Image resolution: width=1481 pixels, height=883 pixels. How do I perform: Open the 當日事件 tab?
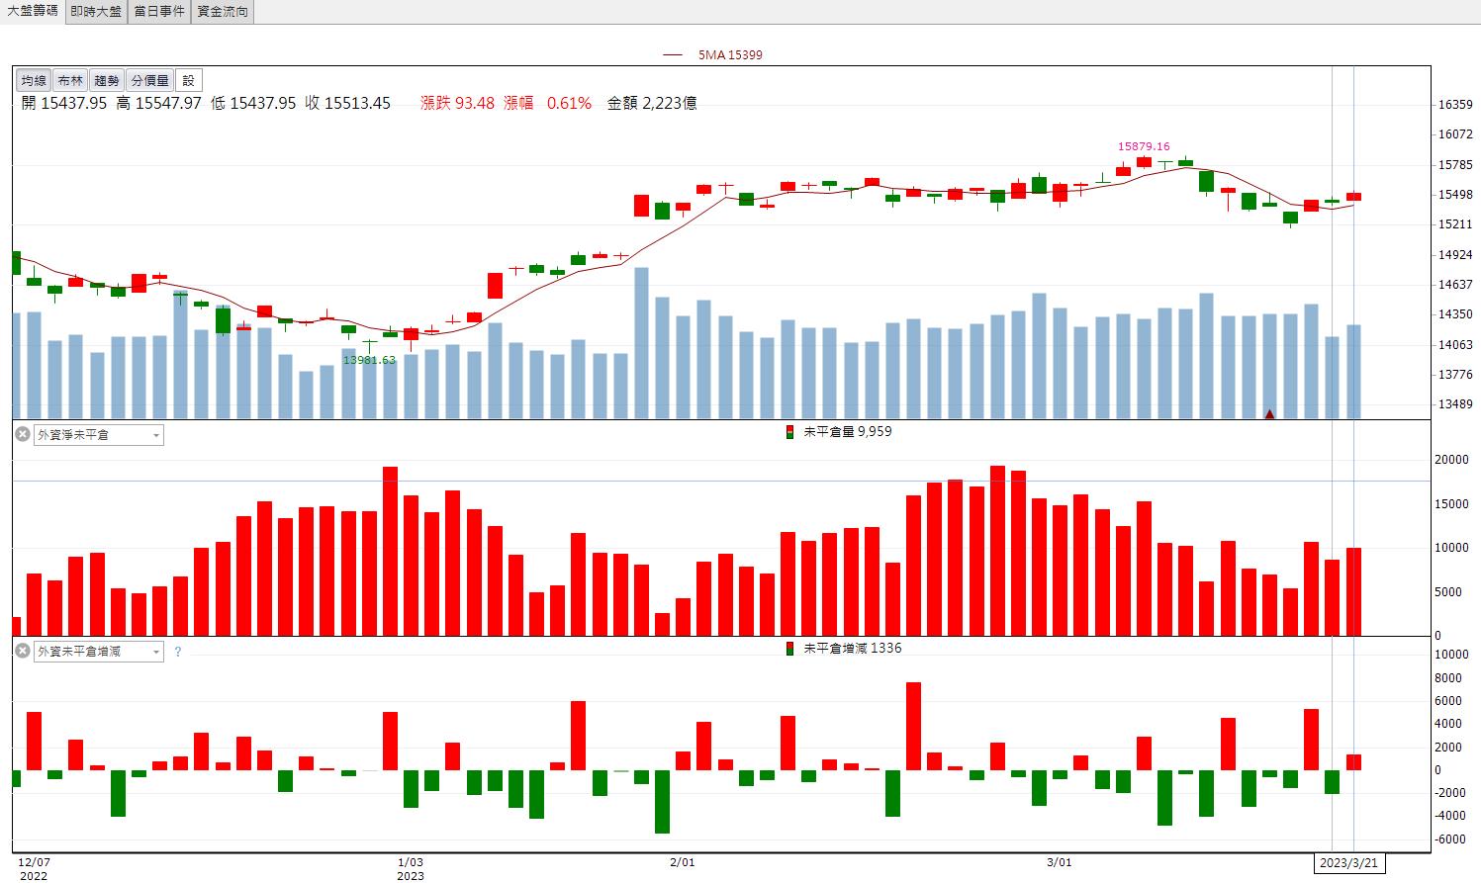click(159, 12)
